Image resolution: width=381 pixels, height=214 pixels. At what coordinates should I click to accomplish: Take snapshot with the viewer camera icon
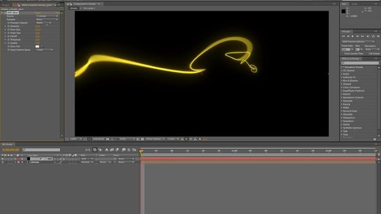[108, 139]
